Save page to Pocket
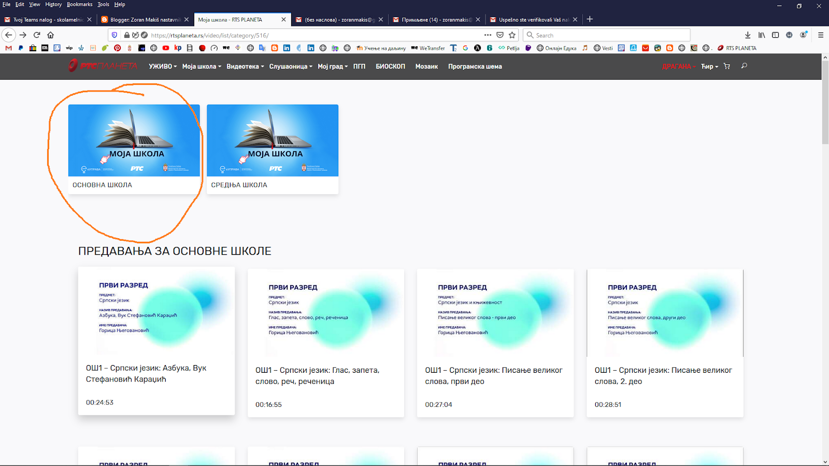The width and height of the screenshot is (829, 466). coord(500,35)
